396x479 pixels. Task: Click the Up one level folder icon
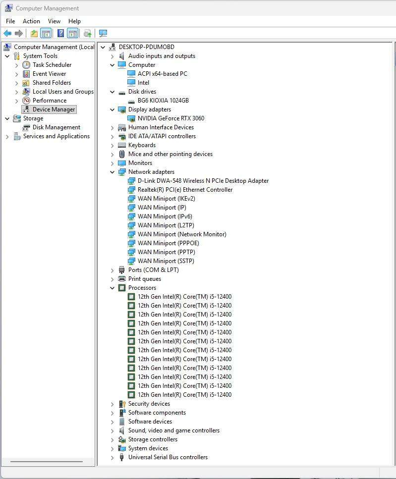(34, 33)
